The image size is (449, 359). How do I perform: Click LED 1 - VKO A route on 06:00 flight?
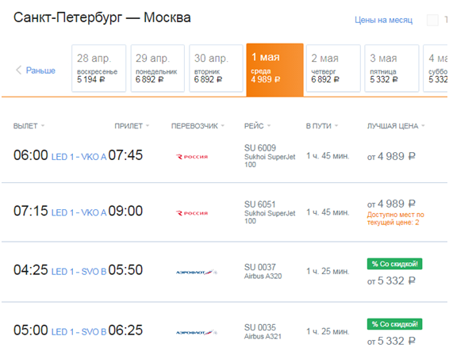(79, 157)
